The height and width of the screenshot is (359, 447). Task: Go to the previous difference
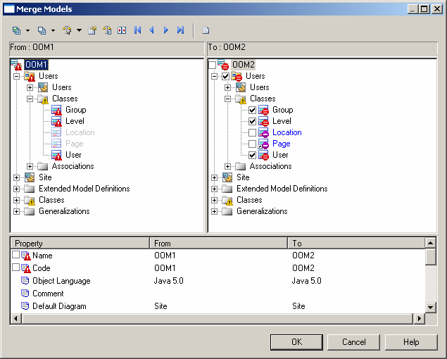point(151,30)
